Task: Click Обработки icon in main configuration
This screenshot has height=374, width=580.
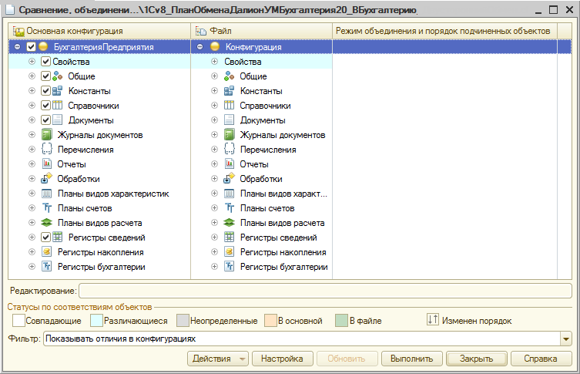Action: tap(47, 178)
